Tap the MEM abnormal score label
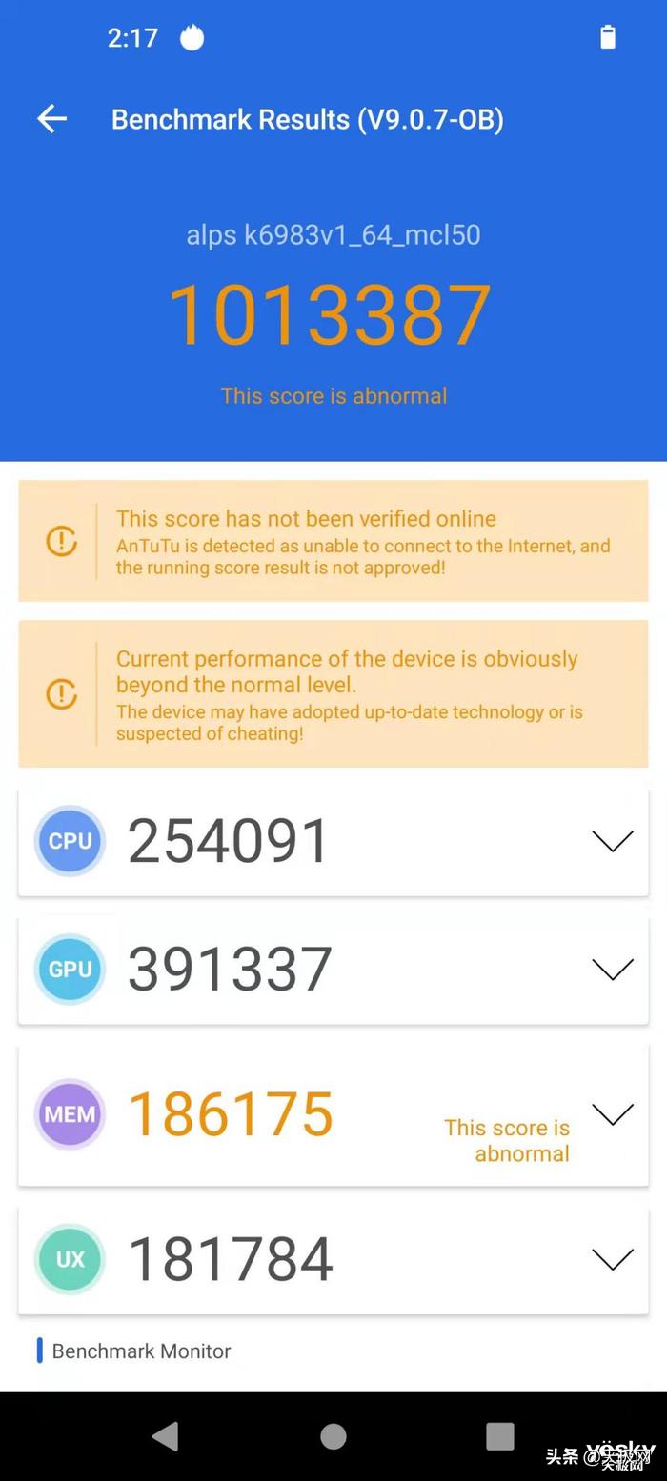667x1481 pixels. 508,1140
